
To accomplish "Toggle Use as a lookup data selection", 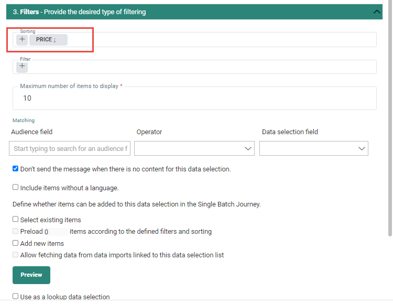I will tap(16, 297).
